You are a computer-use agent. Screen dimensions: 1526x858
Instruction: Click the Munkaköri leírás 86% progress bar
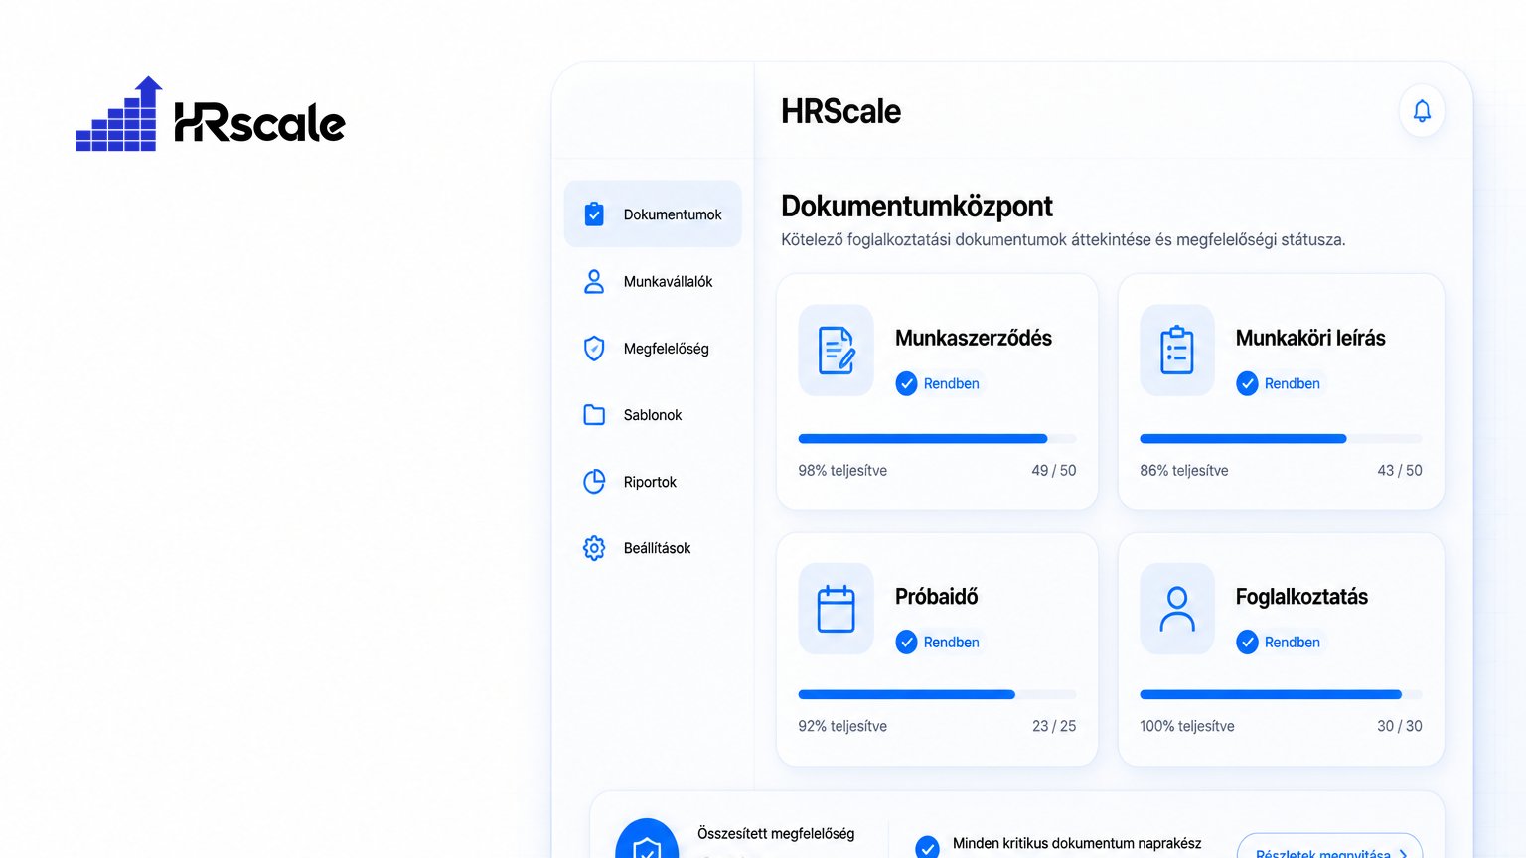pos(1281,439)
